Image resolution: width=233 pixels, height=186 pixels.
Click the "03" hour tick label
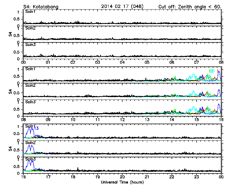[x=98, y=62]
